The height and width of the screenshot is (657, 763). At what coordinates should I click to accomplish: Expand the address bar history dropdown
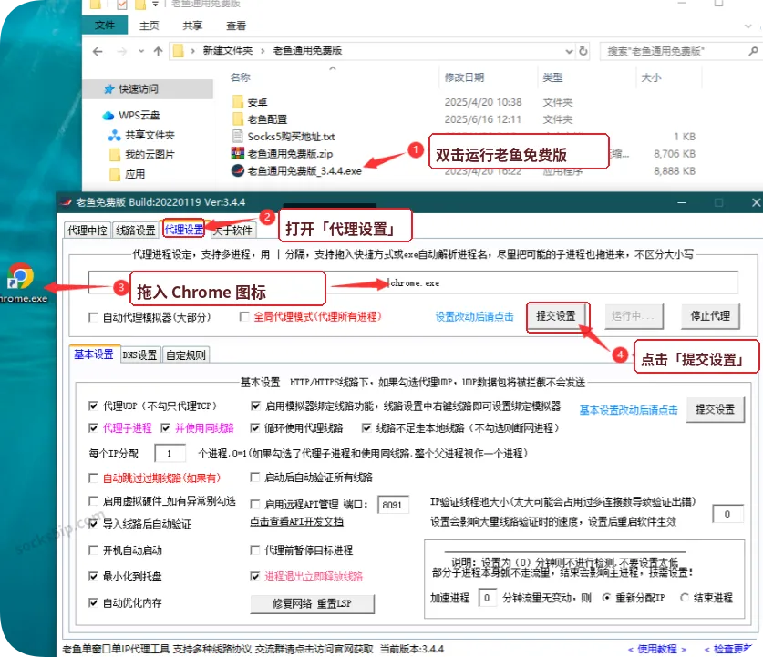point(569,51)
